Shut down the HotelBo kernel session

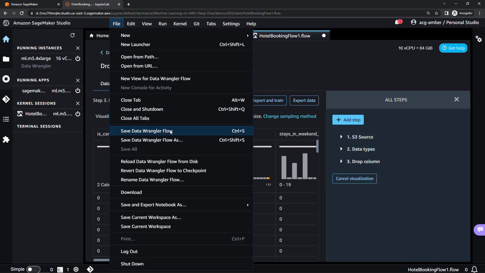point(78,114)
